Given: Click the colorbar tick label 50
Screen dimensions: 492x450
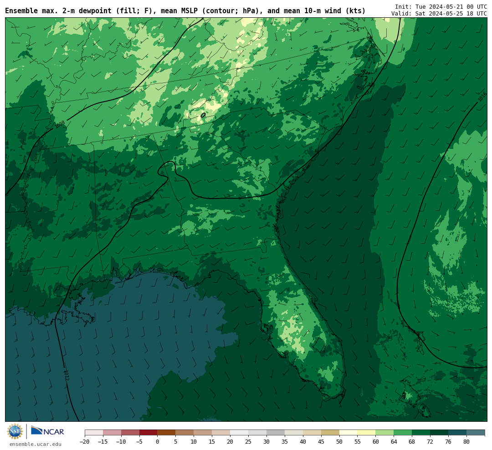Looking at the screenshot, I should [339, 441].
